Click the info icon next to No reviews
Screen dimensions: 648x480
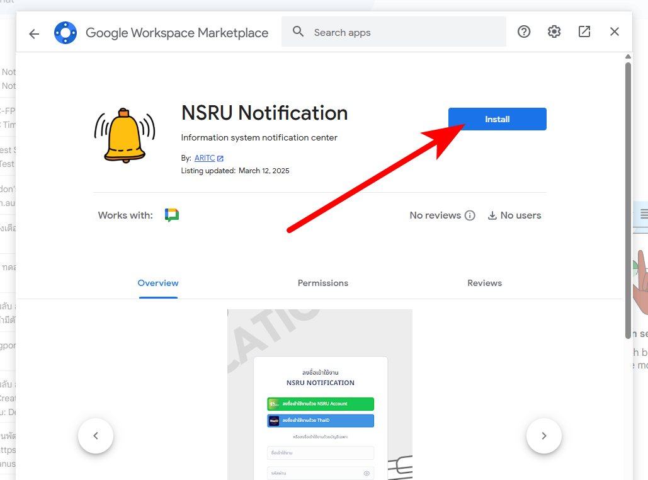tap(470, 215)
